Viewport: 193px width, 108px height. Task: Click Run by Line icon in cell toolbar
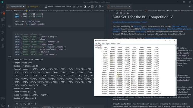click(x=17, y=104)
